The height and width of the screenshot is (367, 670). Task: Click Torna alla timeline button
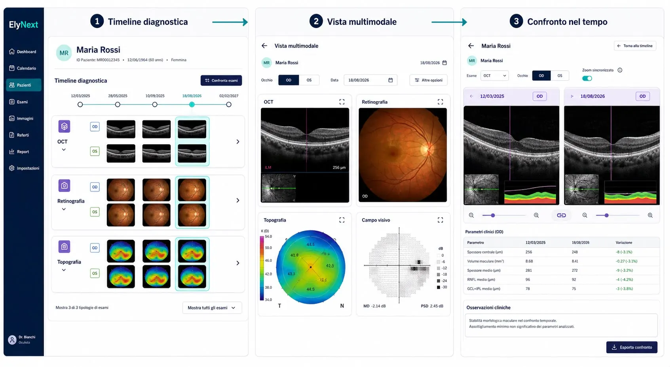[x=635, y=46]
